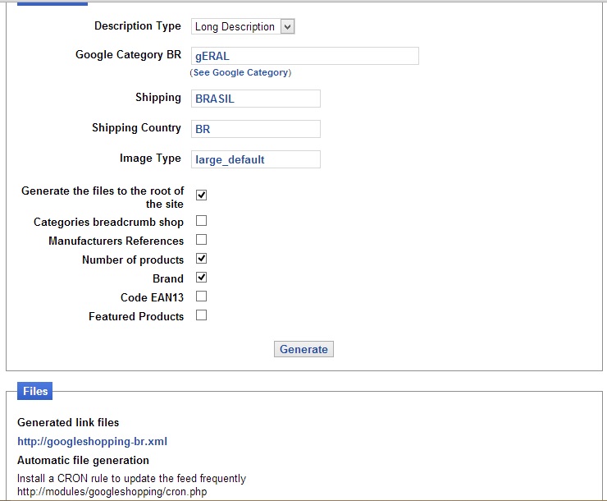Image resolution: width=607 pixels, height=501 pixels.
Task: Open the Description Type dropdown
Action: [x=243, y=26]
